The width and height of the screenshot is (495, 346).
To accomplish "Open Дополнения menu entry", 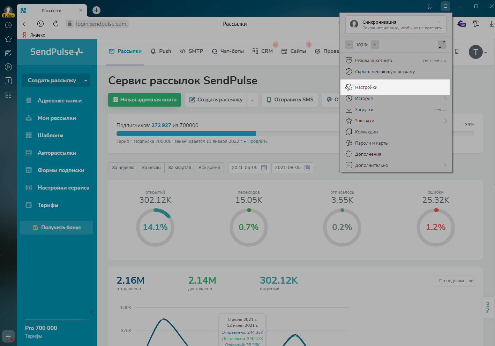I will [396, 154].
